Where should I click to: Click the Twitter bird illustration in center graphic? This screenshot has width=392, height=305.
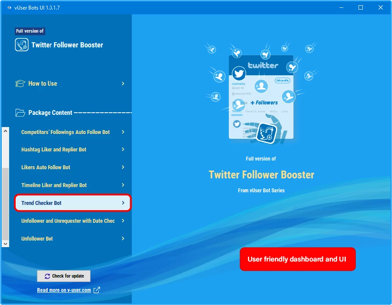point(239,74)
